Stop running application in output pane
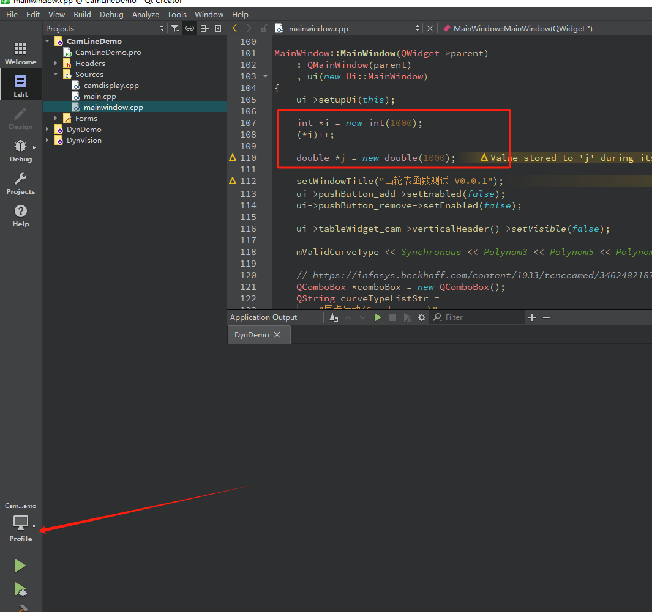Viewport: 652px width, 612px height. [x=392, y=317]
